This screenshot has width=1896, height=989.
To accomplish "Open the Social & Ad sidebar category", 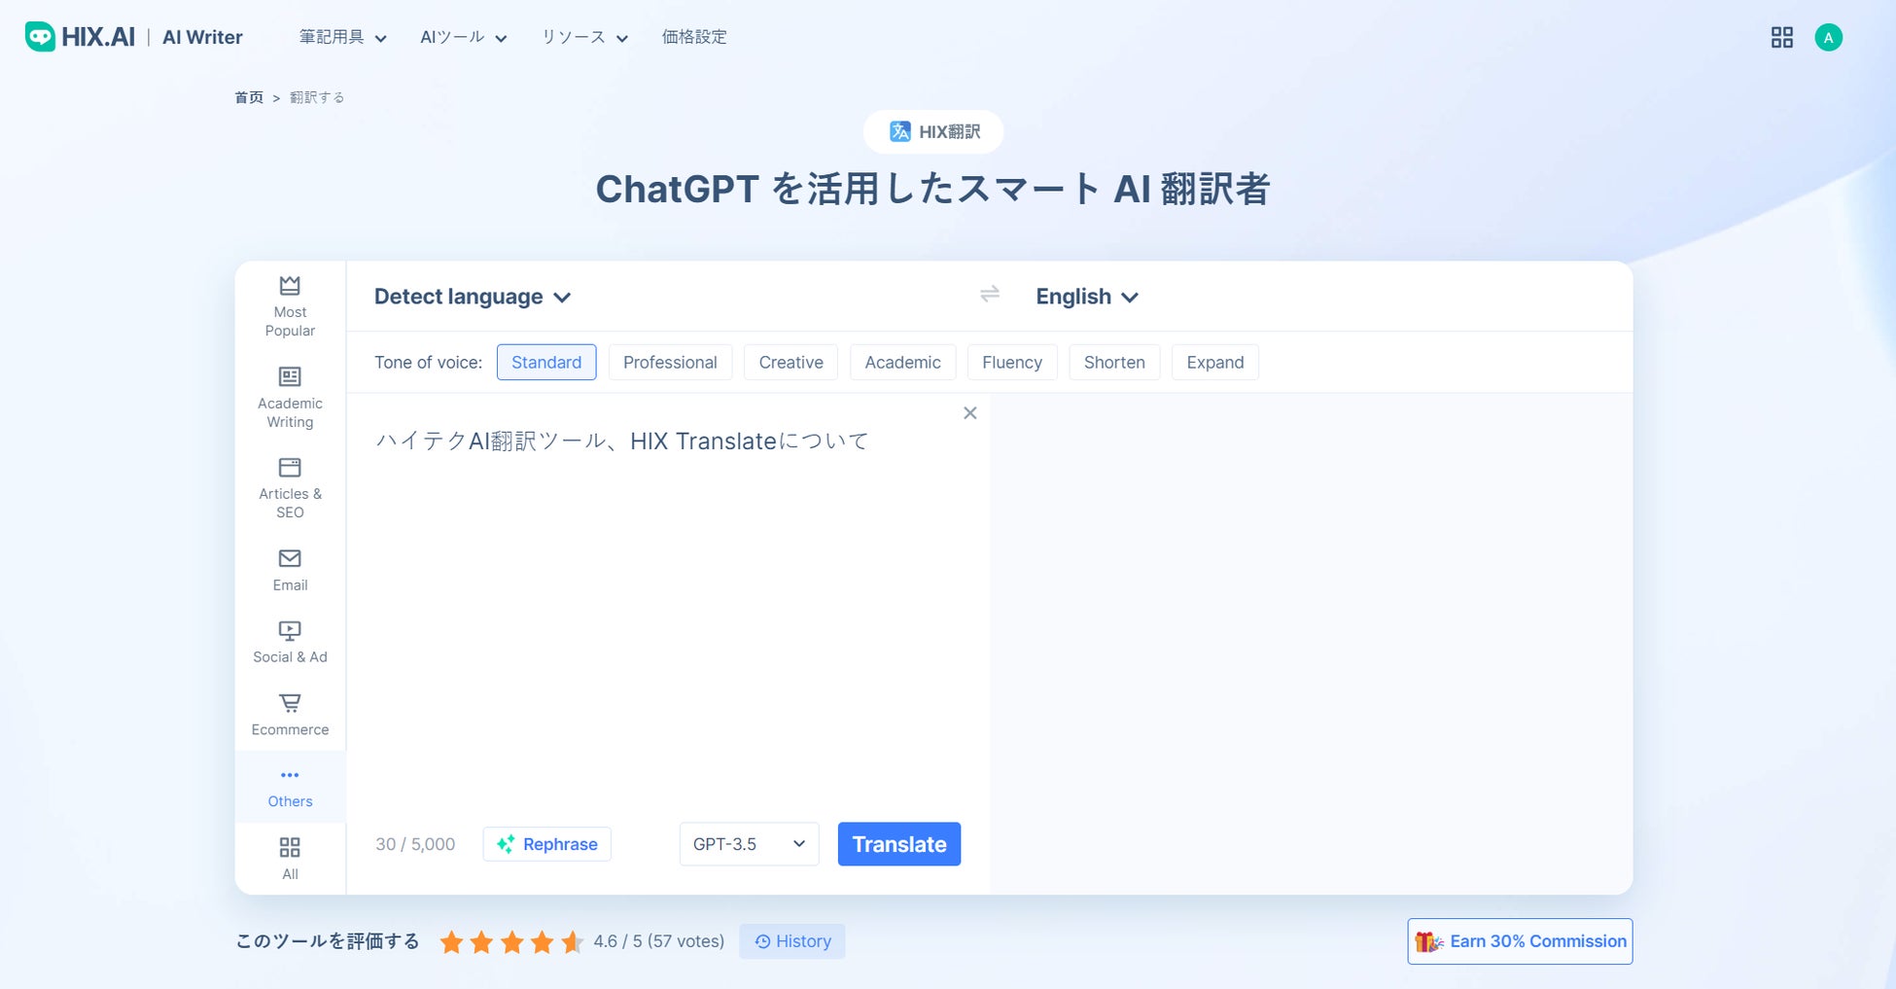I will 290,642.
